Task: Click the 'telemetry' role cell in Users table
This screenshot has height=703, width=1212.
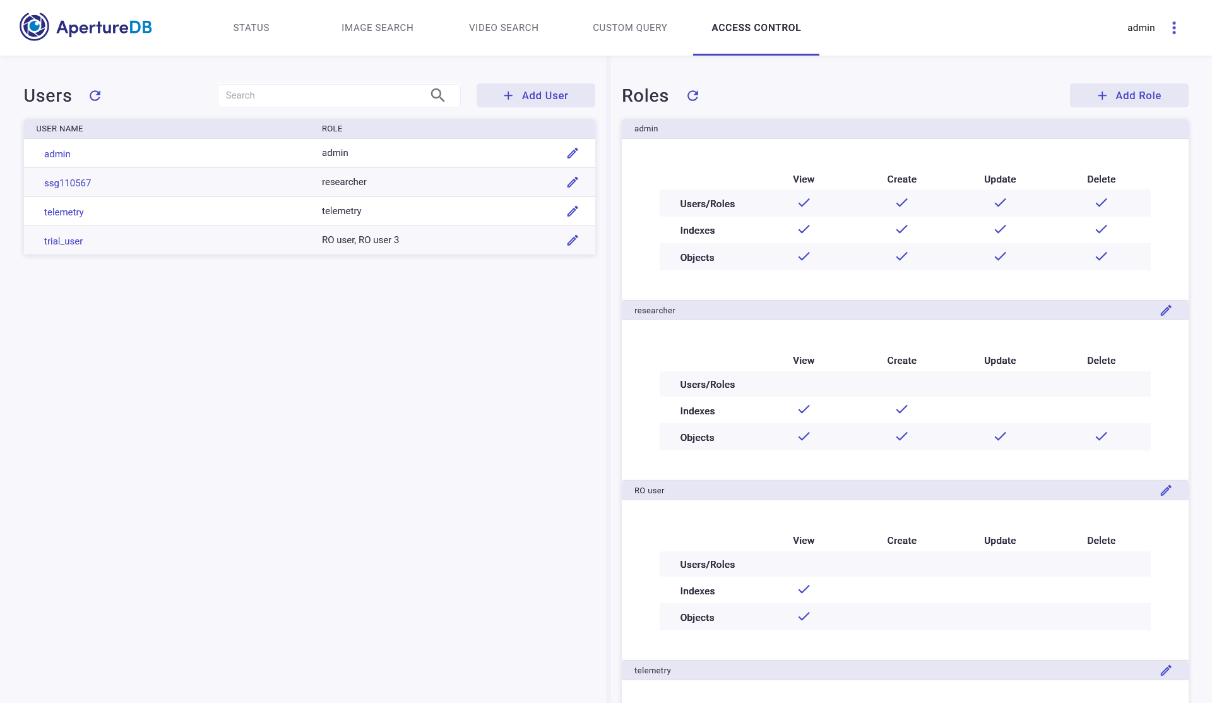Action: (x=342, y=211)
